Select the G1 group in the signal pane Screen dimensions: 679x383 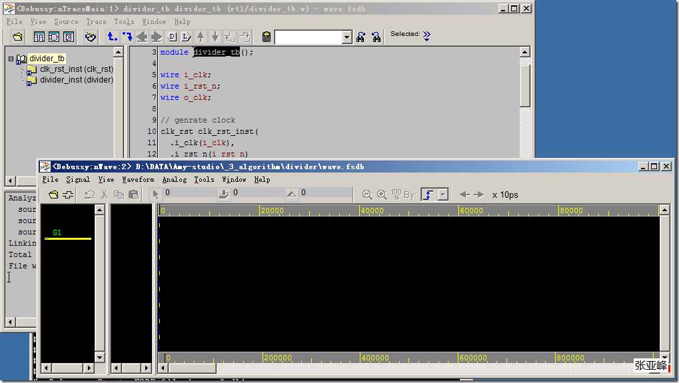click(57, 232)
